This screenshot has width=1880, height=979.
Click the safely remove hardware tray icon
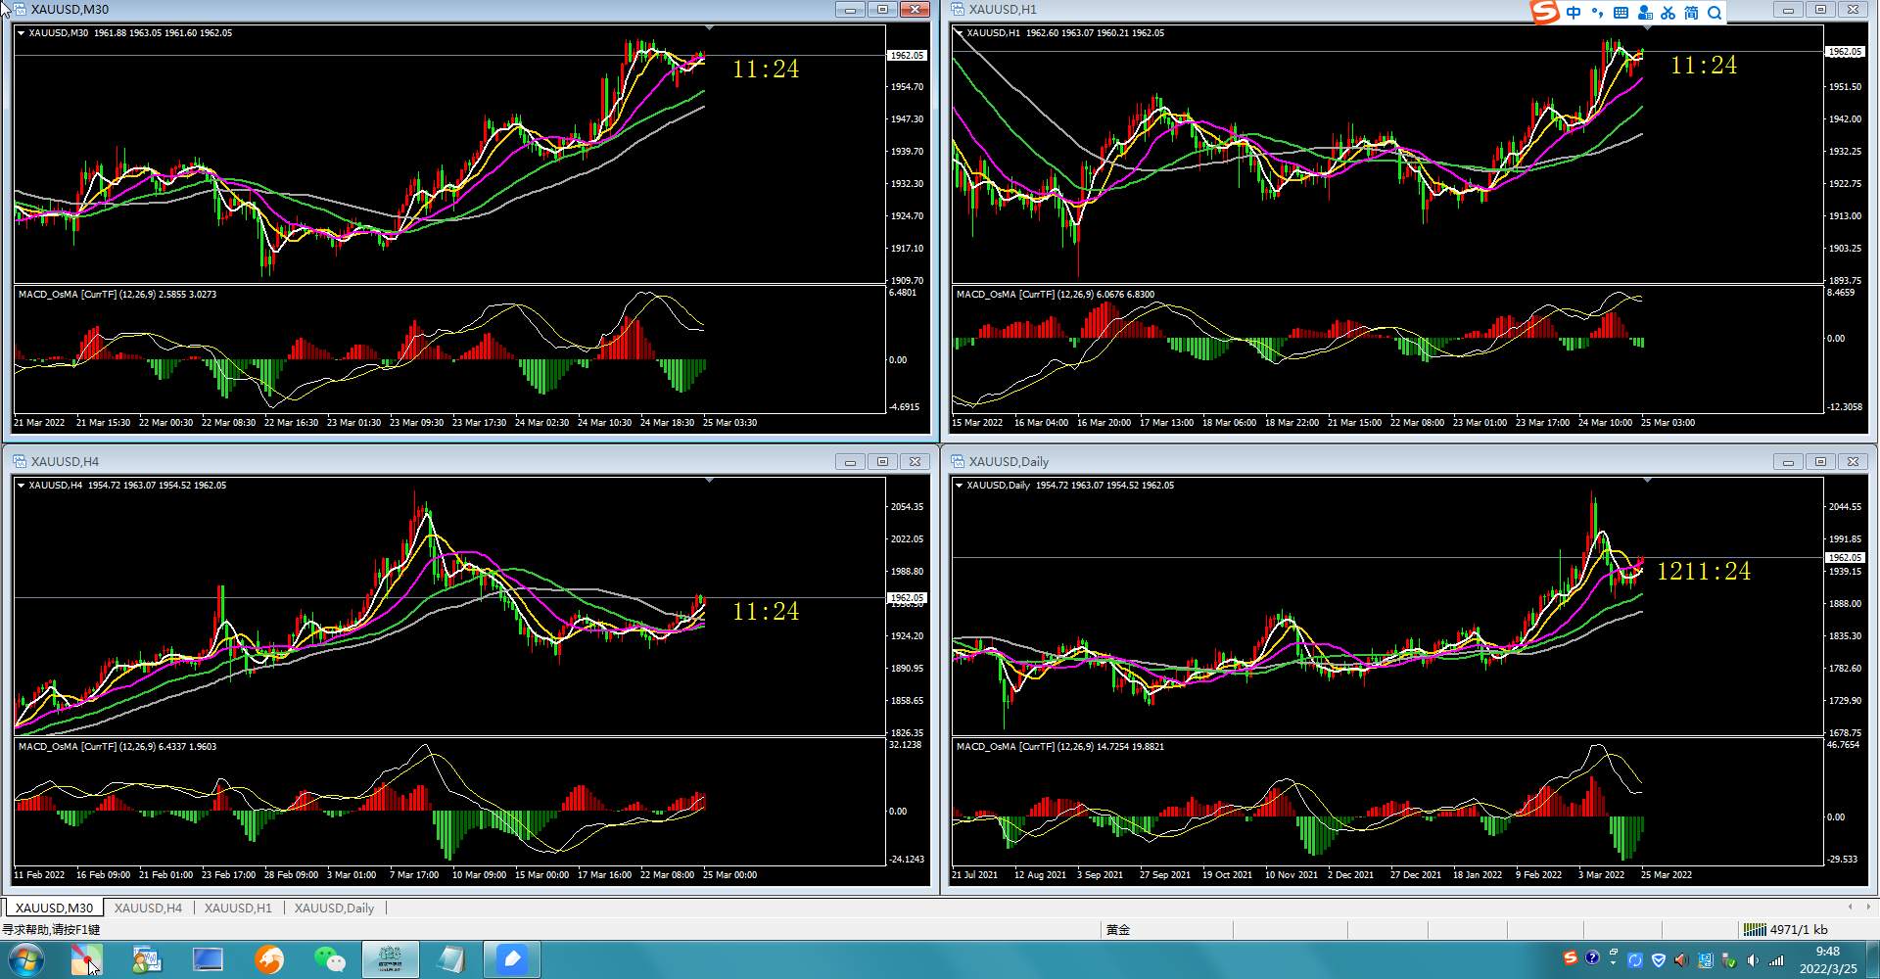pos(1729,960)
